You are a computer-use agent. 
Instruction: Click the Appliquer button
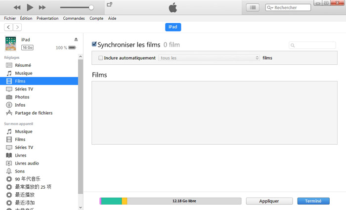click(x=269, y=201)
